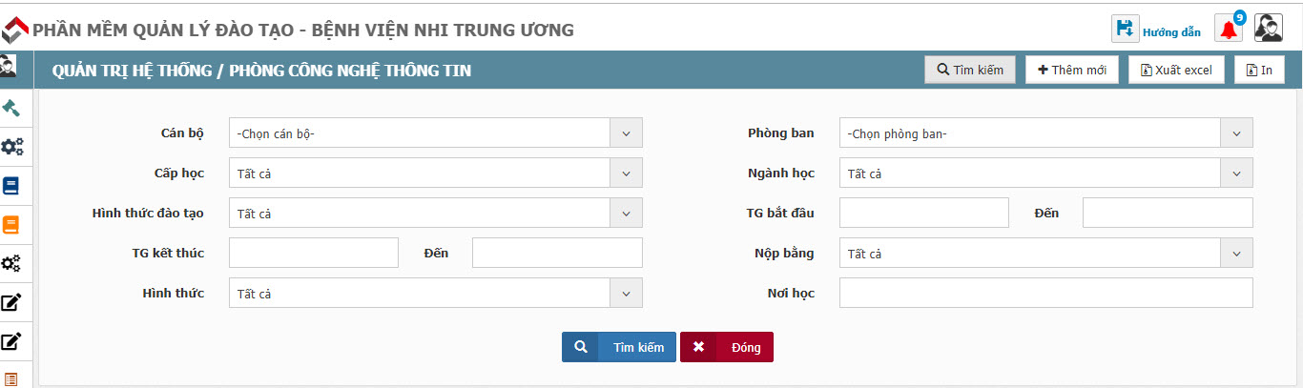Open the Ngành học dropdown

click(1045, 174)
